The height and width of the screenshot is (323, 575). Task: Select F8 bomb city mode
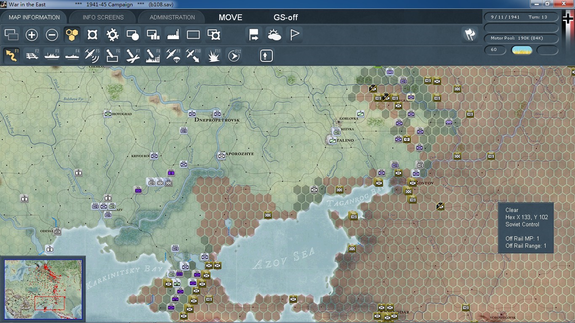point(153,56)
